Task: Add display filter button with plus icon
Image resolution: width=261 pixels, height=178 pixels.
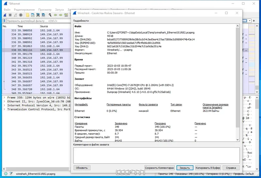Action: [254, 21]
